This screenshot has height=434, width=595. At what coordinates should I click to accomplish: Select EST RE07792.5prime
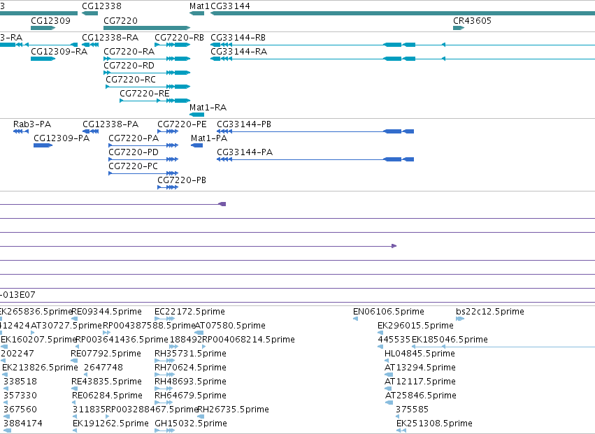coord(106,354)
